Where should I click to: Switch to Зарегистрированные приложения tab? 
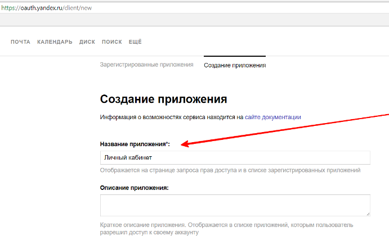146,65
